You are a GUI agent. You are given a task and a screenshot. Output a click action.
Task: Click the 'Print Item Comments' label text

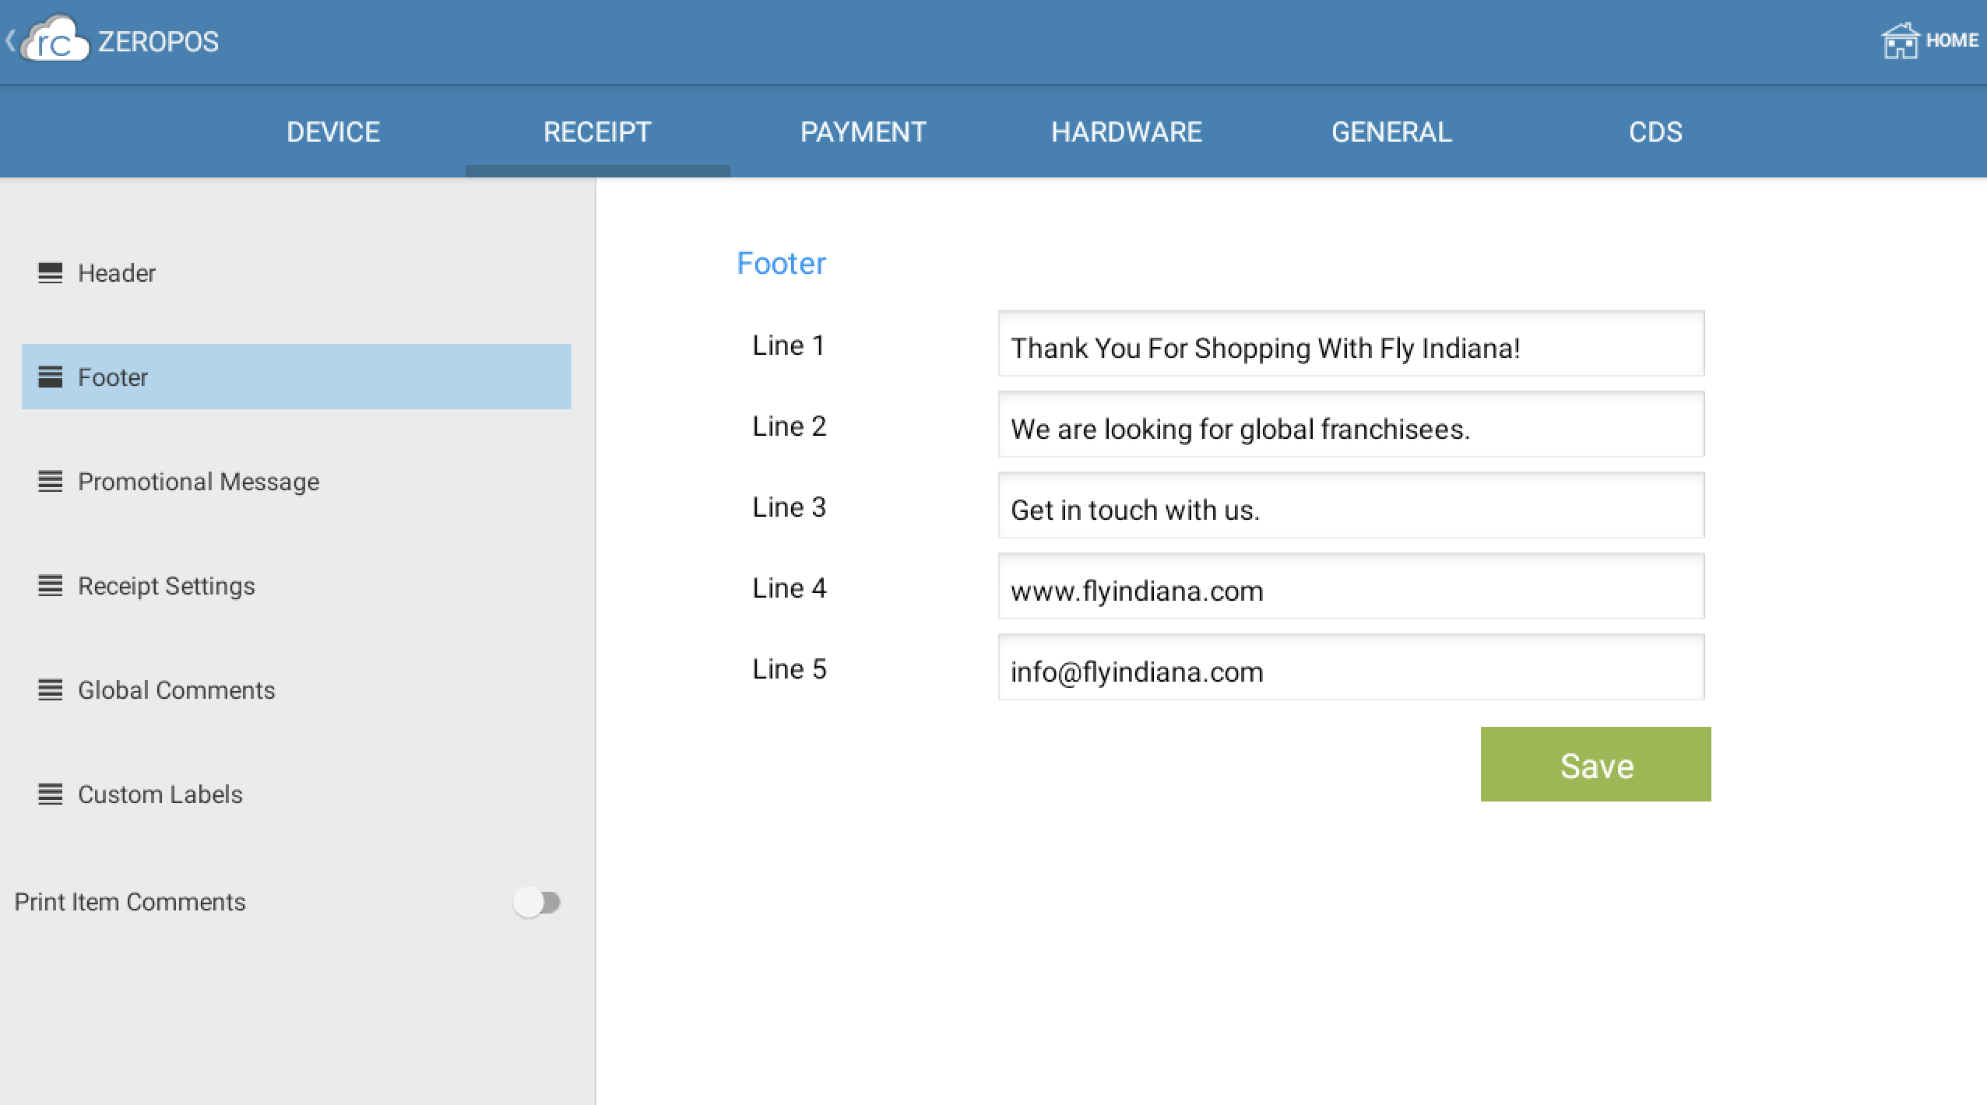point(130,902)
